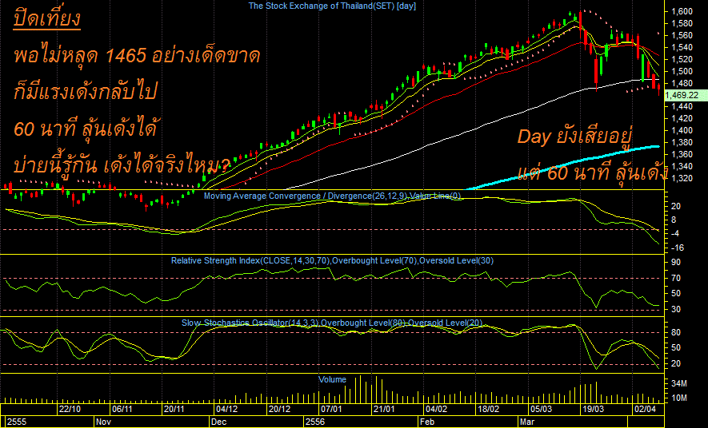Viewport: 708px width, 428px height.
Task: Click the 2556 year label
Action: click(x=315, y=422)
